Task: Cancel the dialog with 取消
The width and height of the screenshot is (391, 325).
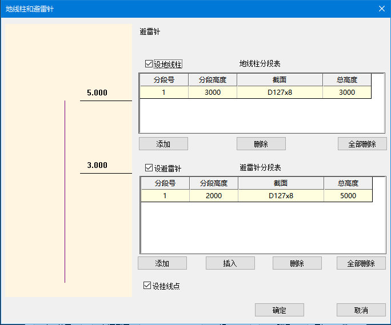Action: coord(361,310)
